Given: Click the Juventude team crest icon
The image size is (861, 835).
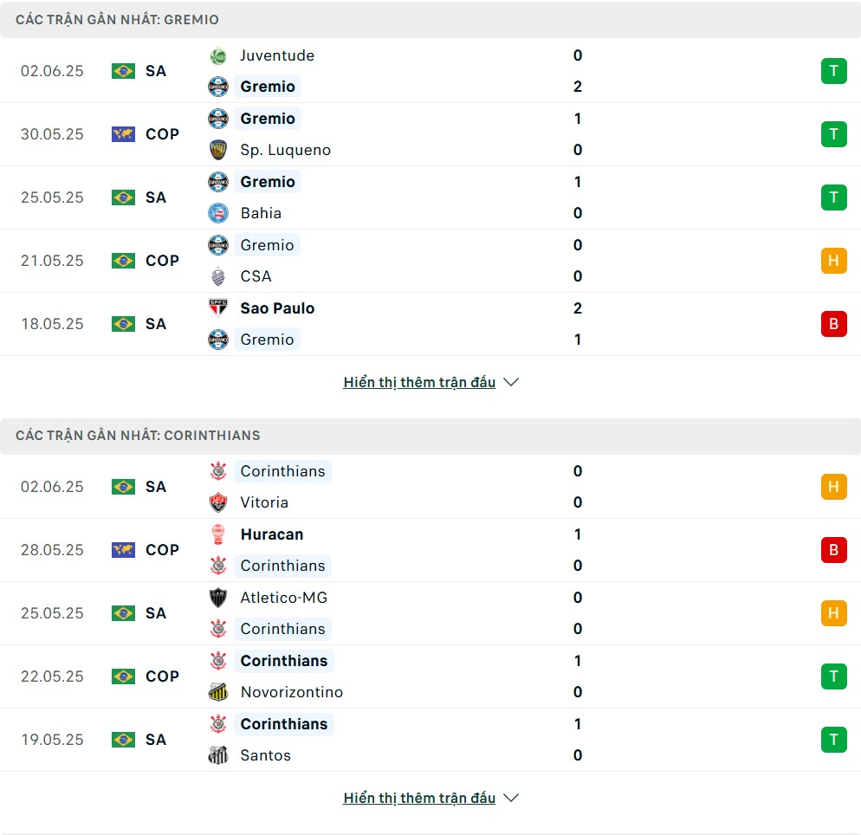Looking at the screenshot, I should click(x=218, y=56).
